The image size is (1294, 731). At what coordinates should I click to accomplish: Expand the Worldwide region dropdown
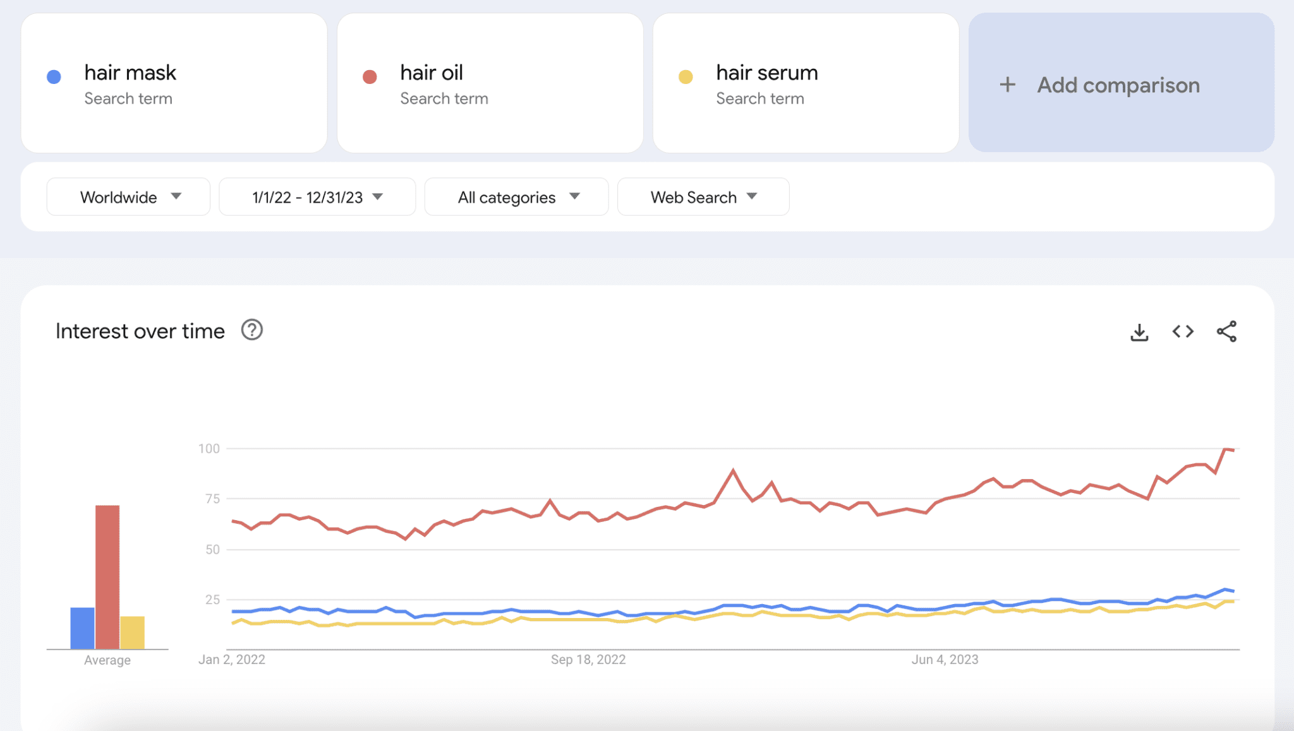click(128, 197)
